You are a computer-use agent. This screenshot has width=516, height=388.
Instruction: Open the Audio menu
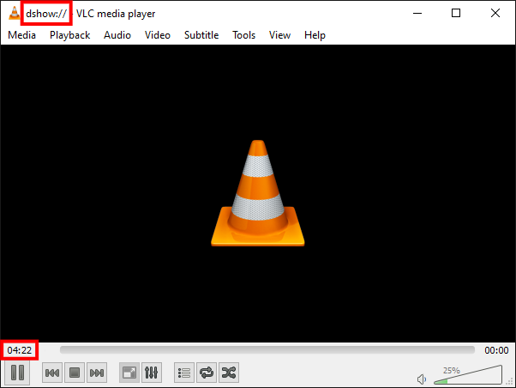[117, 35]
